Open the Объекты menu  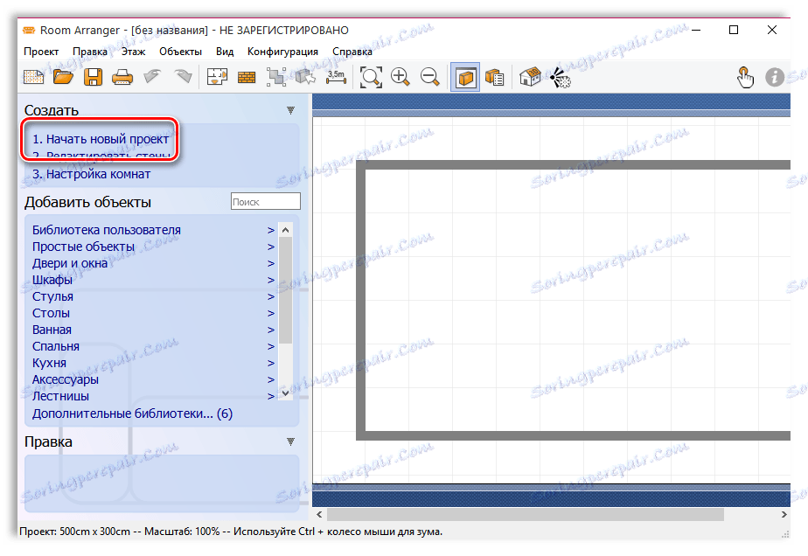pos(180,52)
